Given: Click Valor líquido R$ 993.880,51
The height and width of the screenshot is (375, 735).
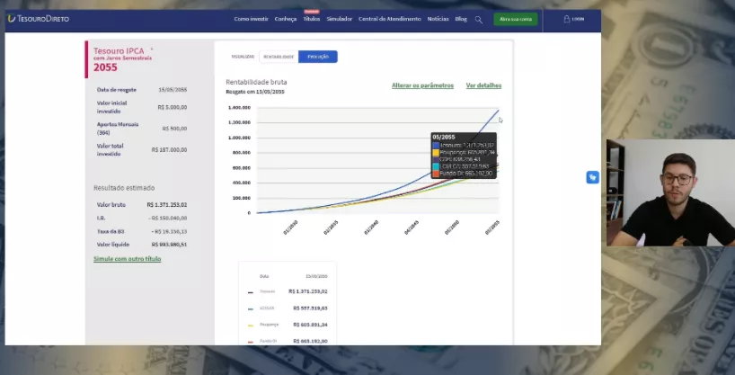Looking at the screenshot, I should [x=142, y=245].
